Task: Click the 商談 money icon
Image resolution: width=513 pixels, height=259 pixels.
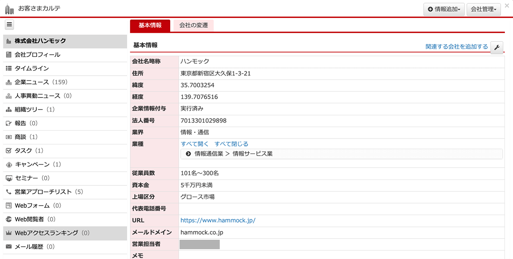Action: coord(9,137)
